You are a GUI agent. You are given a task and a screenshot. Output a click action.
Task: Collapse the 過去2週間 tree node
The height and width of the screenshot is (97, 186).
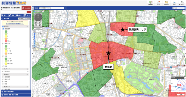click(2, 29)
